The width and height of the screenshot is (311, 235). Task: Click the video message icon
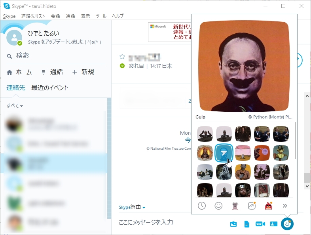[x=260, y=224]
